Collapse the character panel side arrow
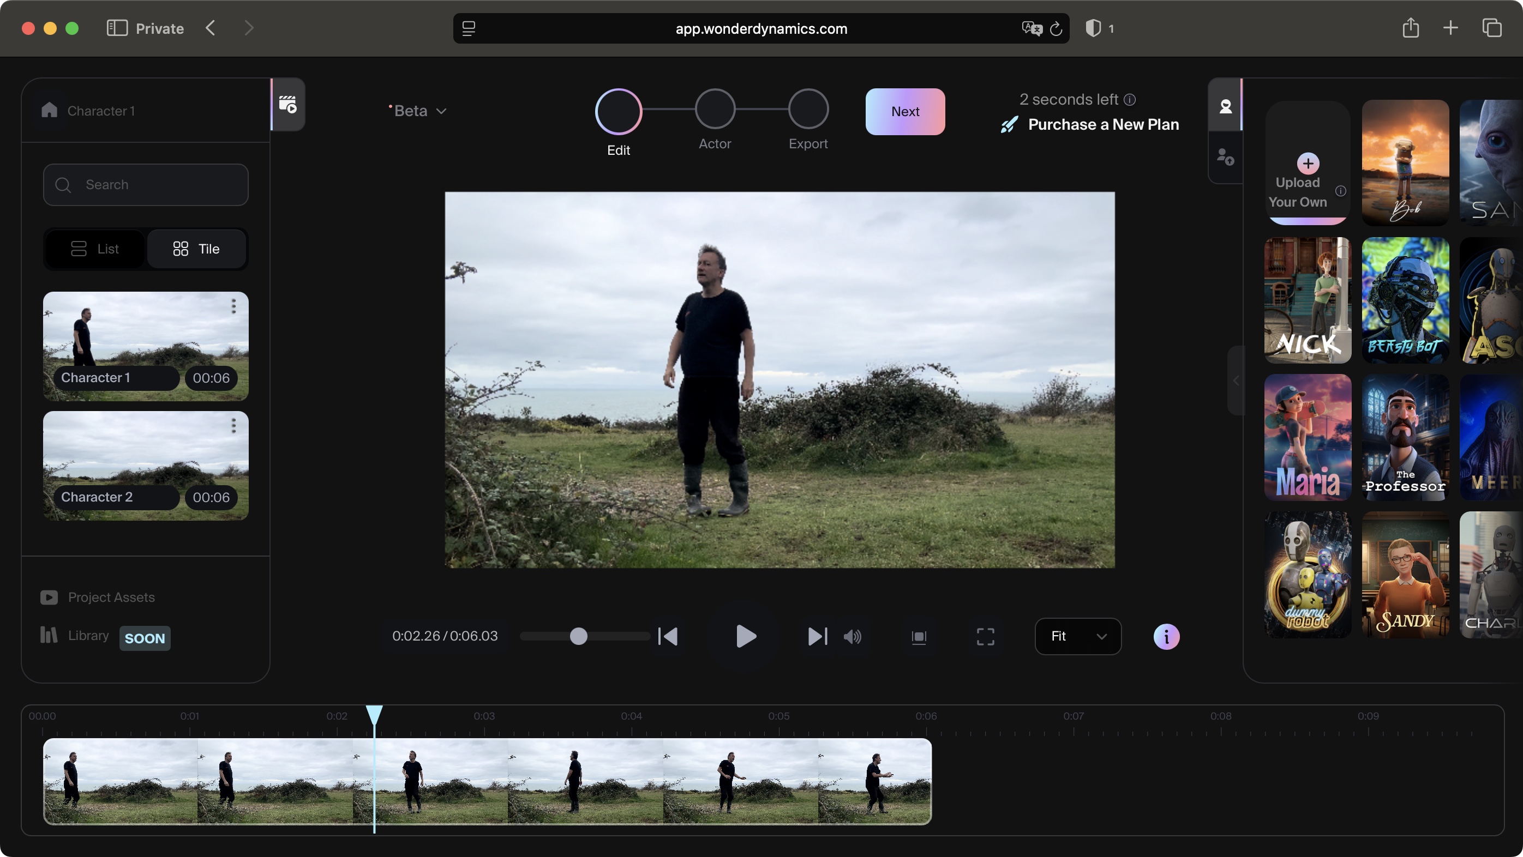 [x=1236, y=381]
